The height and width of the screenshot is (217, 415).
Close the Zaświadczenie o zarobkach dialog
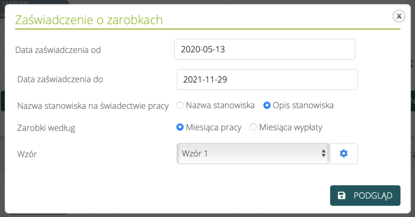pos(399,16)
